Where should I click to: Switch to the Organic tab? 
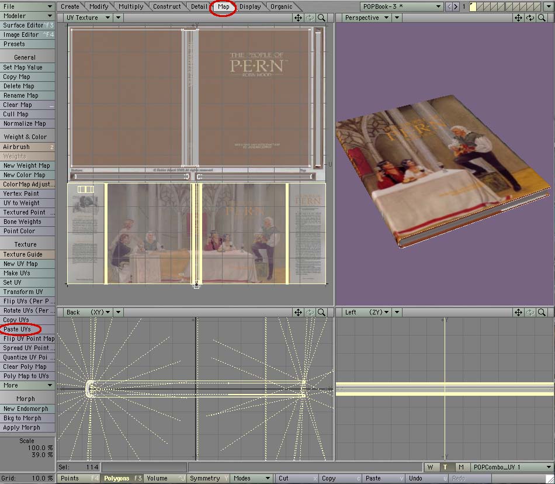point(282,6)
